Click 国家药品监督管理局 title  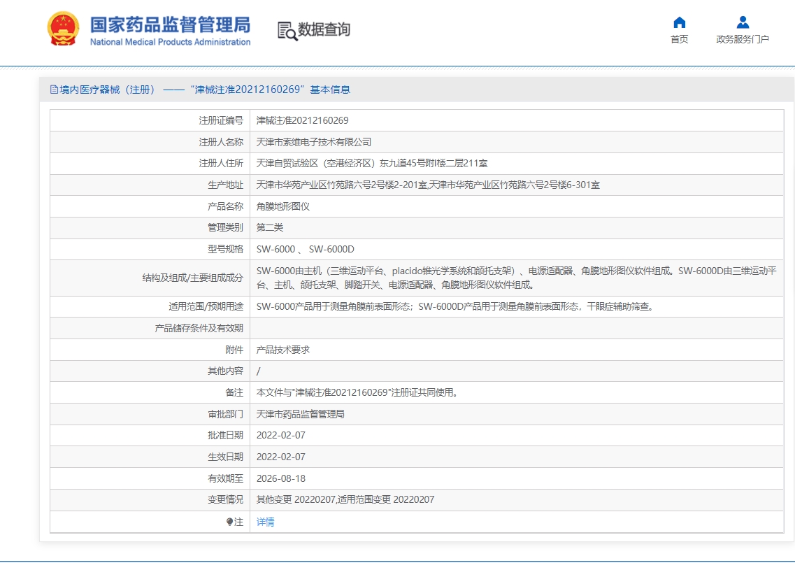tap(171, 24)
